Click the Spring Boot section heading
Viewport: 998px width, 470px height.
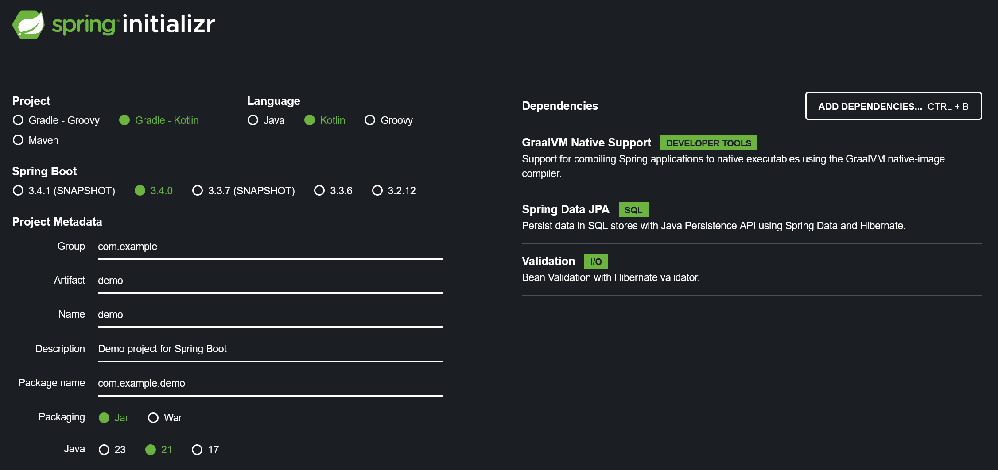coord(44,171)
